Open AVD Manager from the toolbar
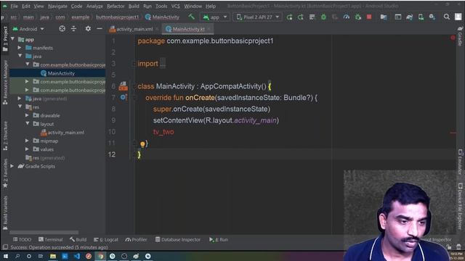 (x=421, y=17)
